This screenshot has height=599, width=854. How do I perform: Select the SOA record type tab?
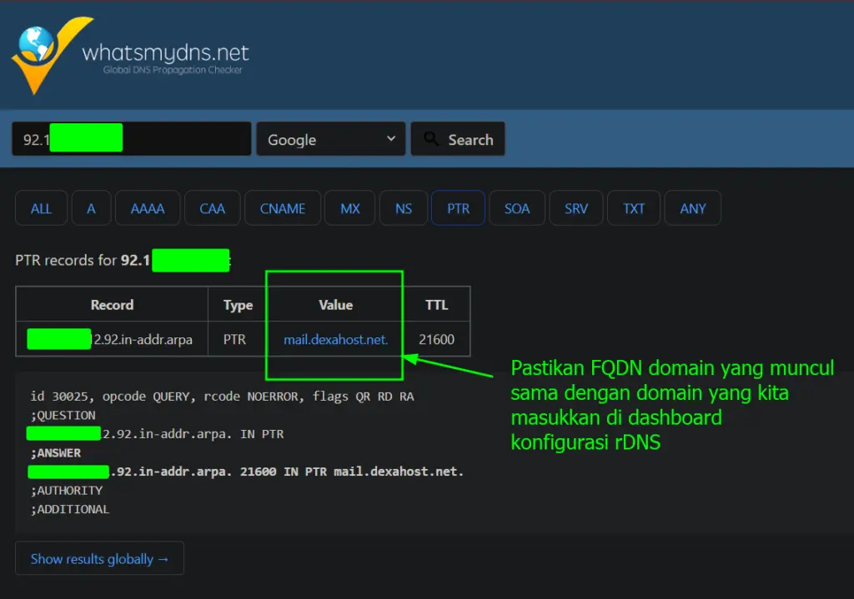pyautogui.click(x=517, y=207)
